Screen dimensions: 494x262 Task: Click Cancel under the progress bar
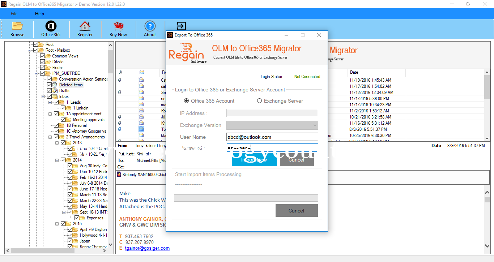coord(297,211)
